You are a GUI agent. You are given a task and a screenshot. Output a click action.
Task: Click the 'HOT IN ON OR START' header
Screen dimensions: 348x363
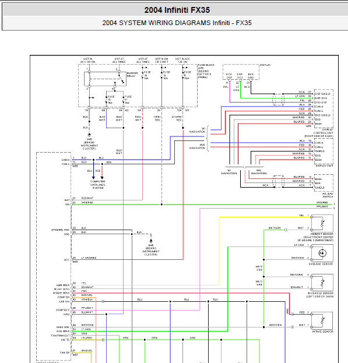click(161, 61)
